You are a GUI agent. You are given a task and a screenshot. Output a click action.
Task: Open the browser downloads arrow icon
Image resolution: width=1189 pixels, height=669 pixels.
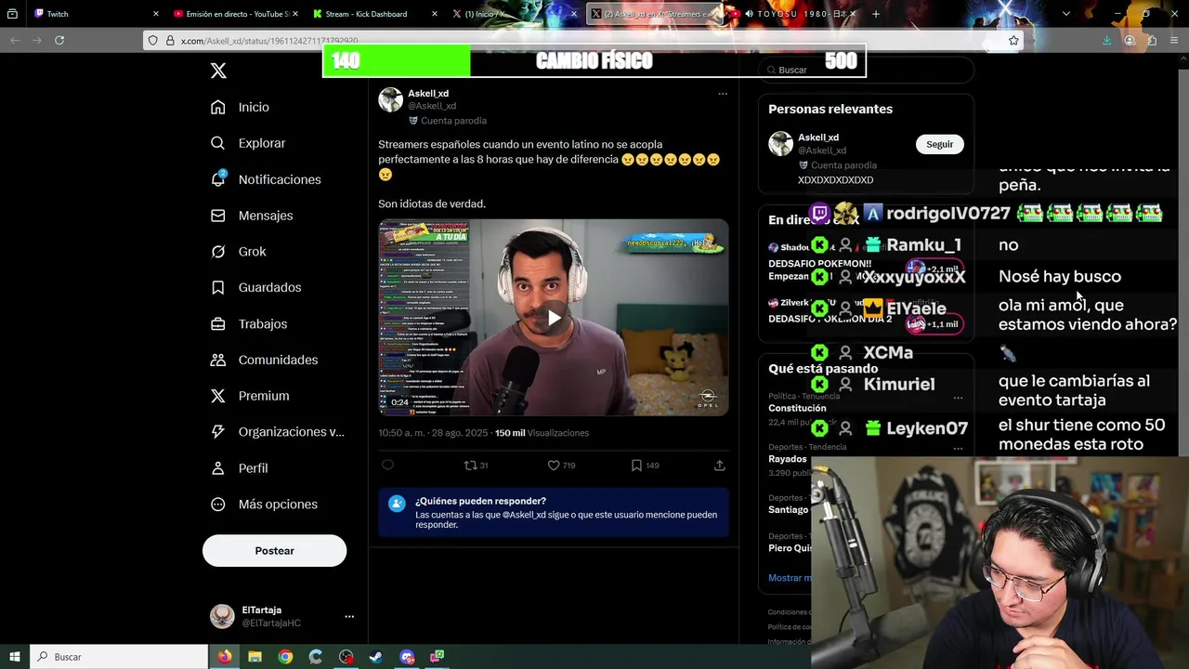(x=1106, y=40)
